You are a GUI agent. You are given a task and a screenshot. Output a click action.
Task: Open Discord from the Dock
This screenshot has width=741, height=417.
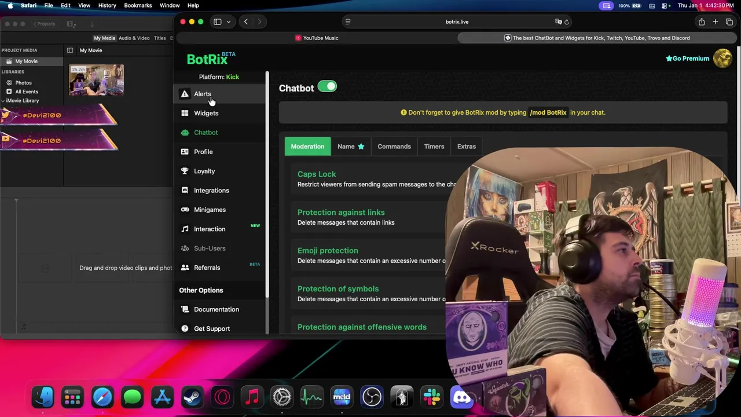point(461,397)
